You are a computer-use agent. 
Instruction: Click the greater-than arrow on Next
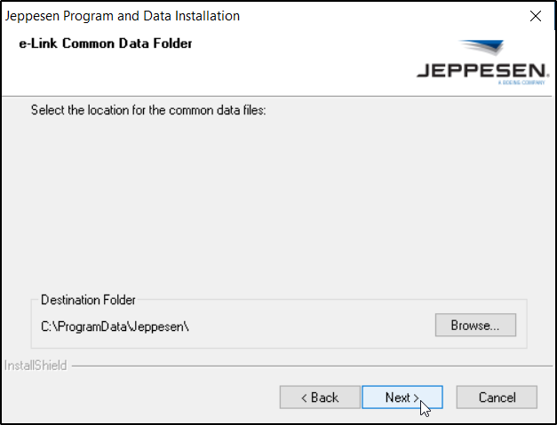[415, 398]
